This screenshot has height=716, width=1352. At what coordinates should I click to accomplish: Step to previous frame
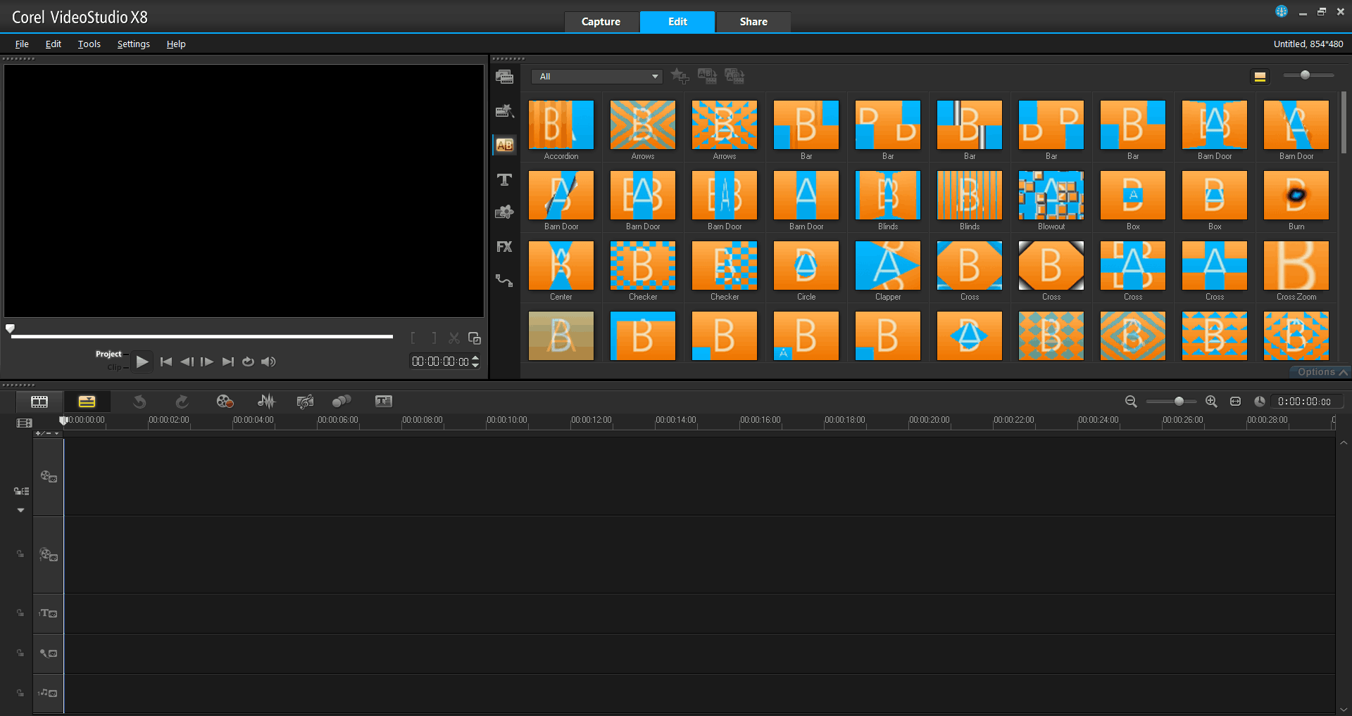pos(187,362)
